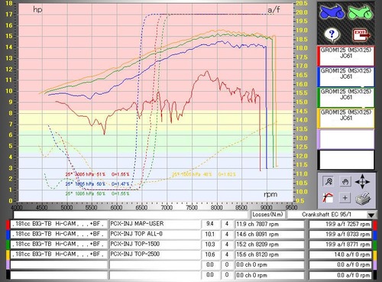
Task: Click the PCX-INJ TOP-2500 cell
Action: (x=155, y=254)
